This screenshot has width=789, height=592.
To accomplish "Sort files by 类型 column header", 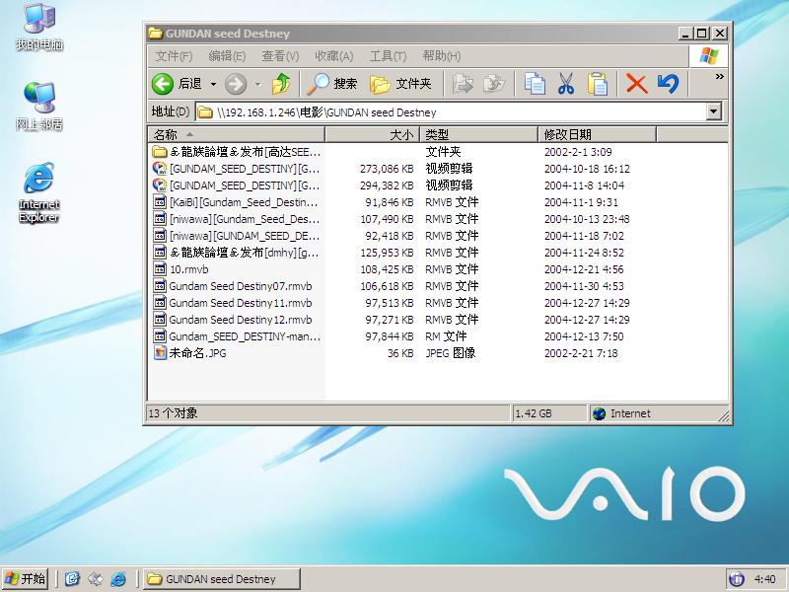I will [478, 134].
